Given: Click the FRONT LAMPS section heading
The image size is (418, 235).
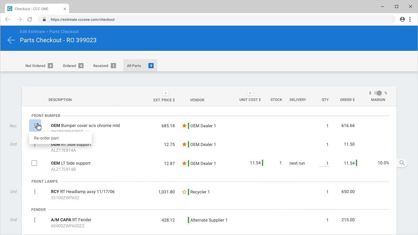Looking at the screenshot, I should (x=45, y=181).
